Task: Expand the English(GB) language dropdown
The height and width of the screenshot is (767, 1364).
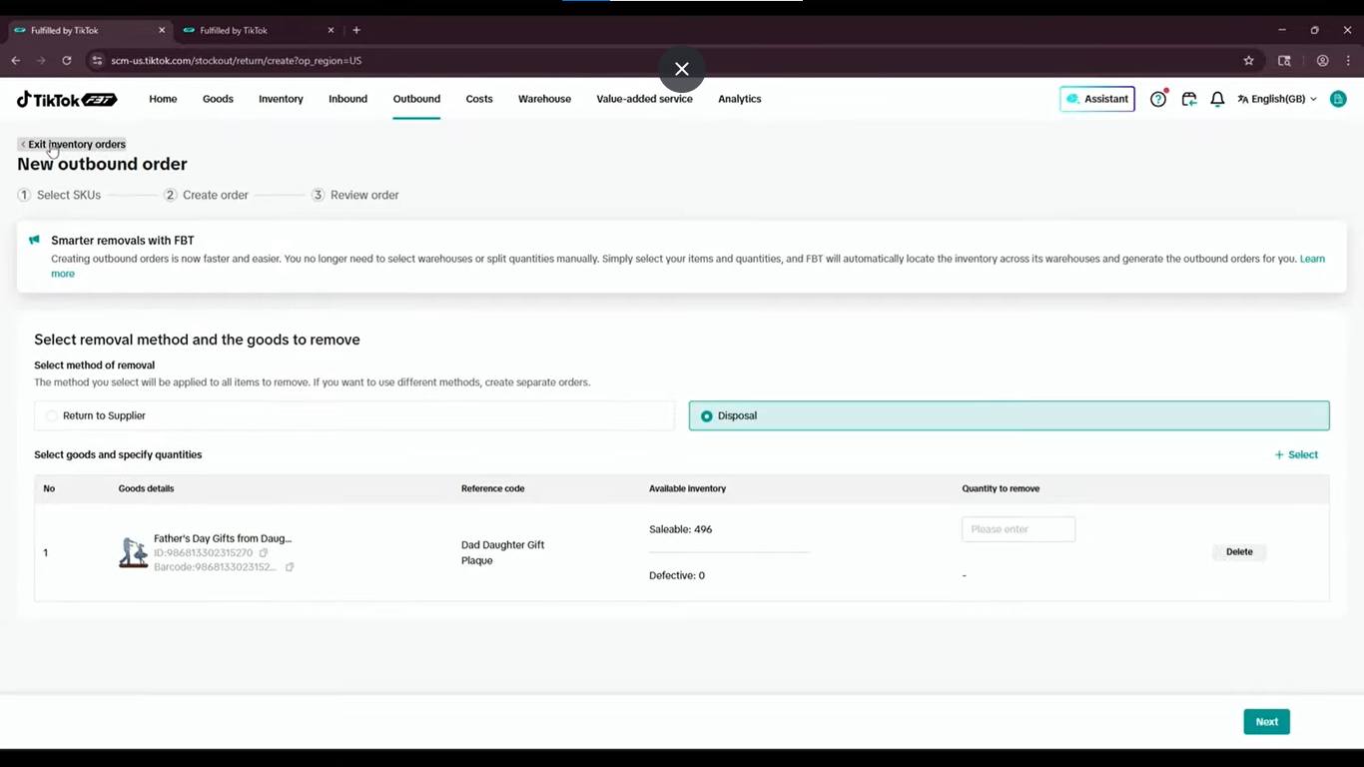Action: (x=1277, y=99)
